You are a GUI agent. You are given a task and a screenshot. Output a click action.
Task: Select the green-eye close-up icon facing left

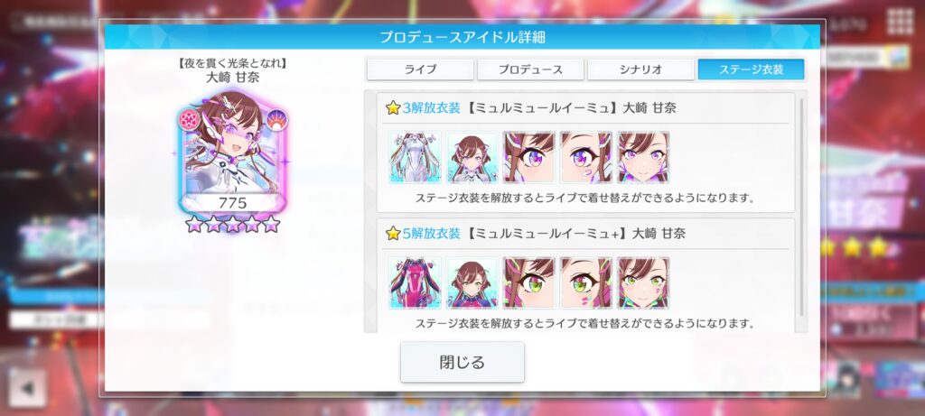pos(529,282)
